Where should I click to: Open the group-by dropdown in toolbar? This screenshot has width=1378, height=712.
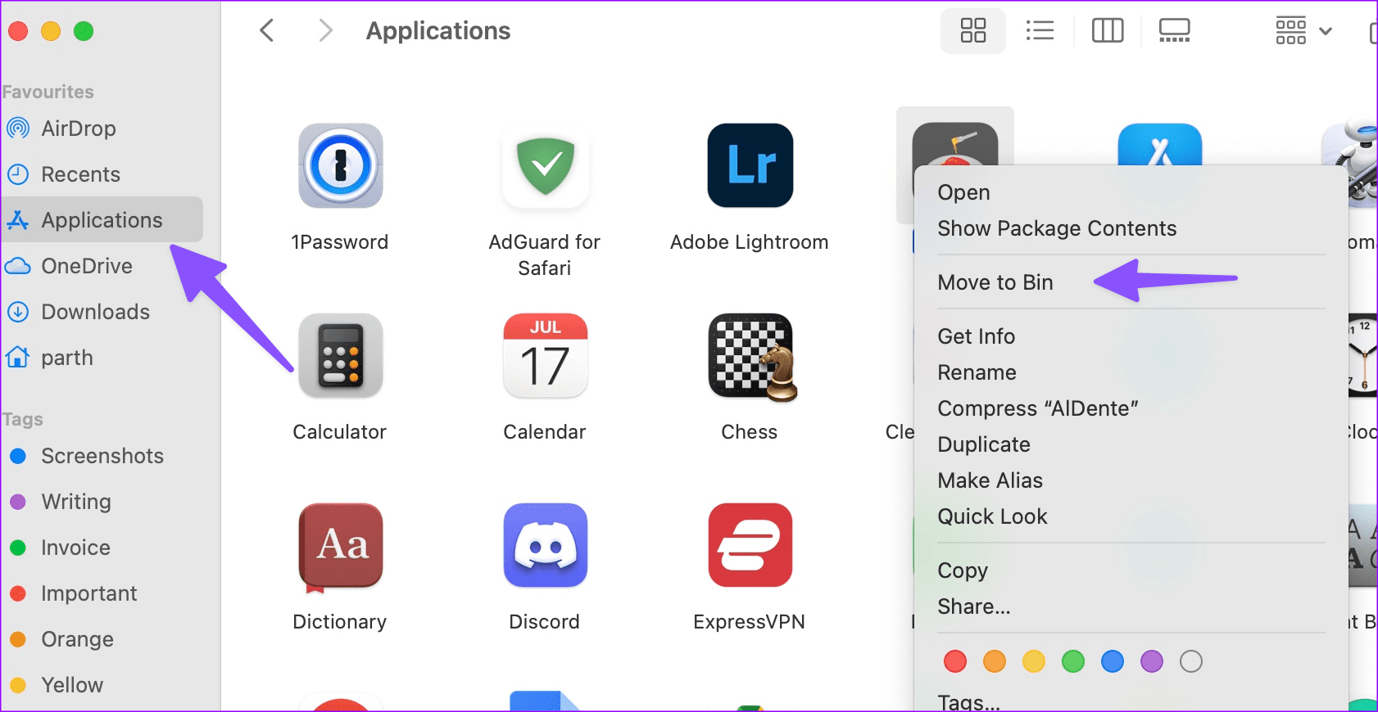[x=1303, y=31]
